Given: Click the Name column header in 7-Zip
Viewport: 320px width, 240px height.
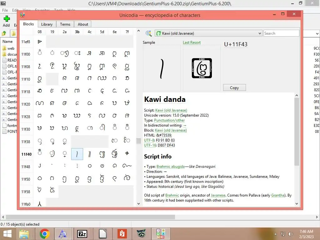Looking at the screenshot, I should (x=7, y=42).
